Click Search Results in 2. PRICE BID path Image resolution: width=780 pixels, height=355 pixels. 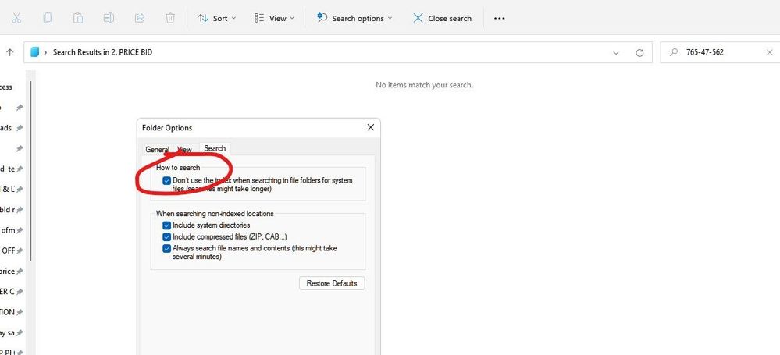(x=102, y=52)
